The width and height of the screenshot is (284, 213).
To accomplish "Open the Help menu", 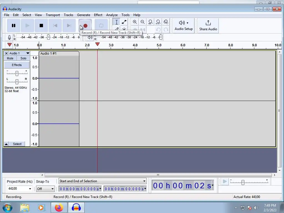I will pyautogui.click(x=137, y=15).
